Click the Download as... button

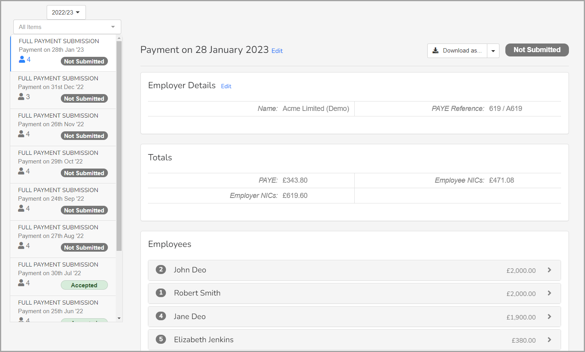[x=457, y=51]
